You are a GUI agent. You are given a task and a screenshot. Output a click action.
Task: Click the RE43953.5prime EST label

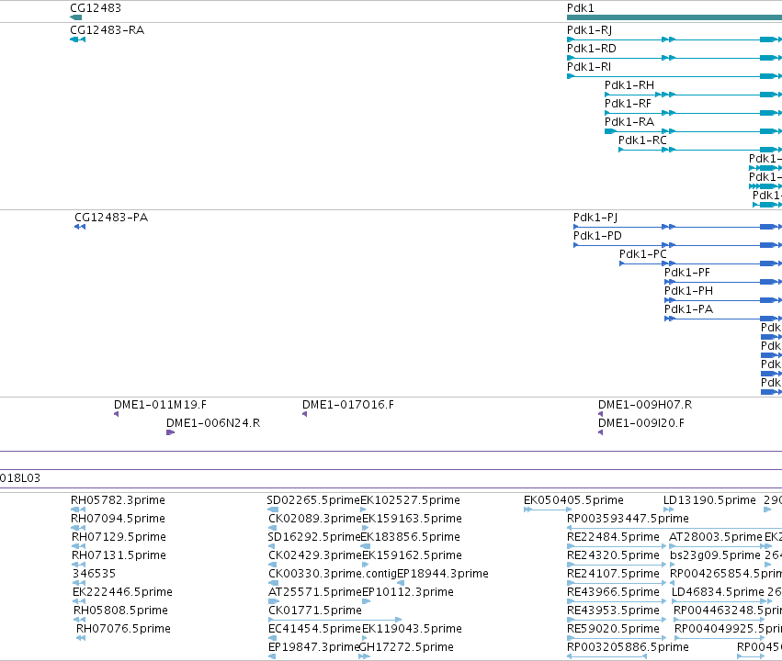614,611
